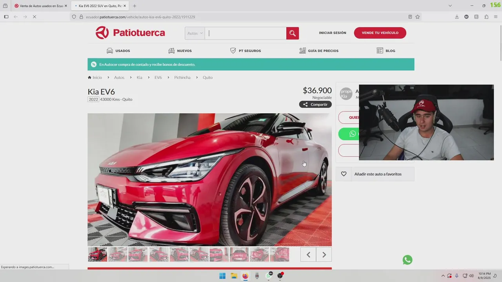
Task: Click the Autocor discount banner
Action: (x=251, y=64)
